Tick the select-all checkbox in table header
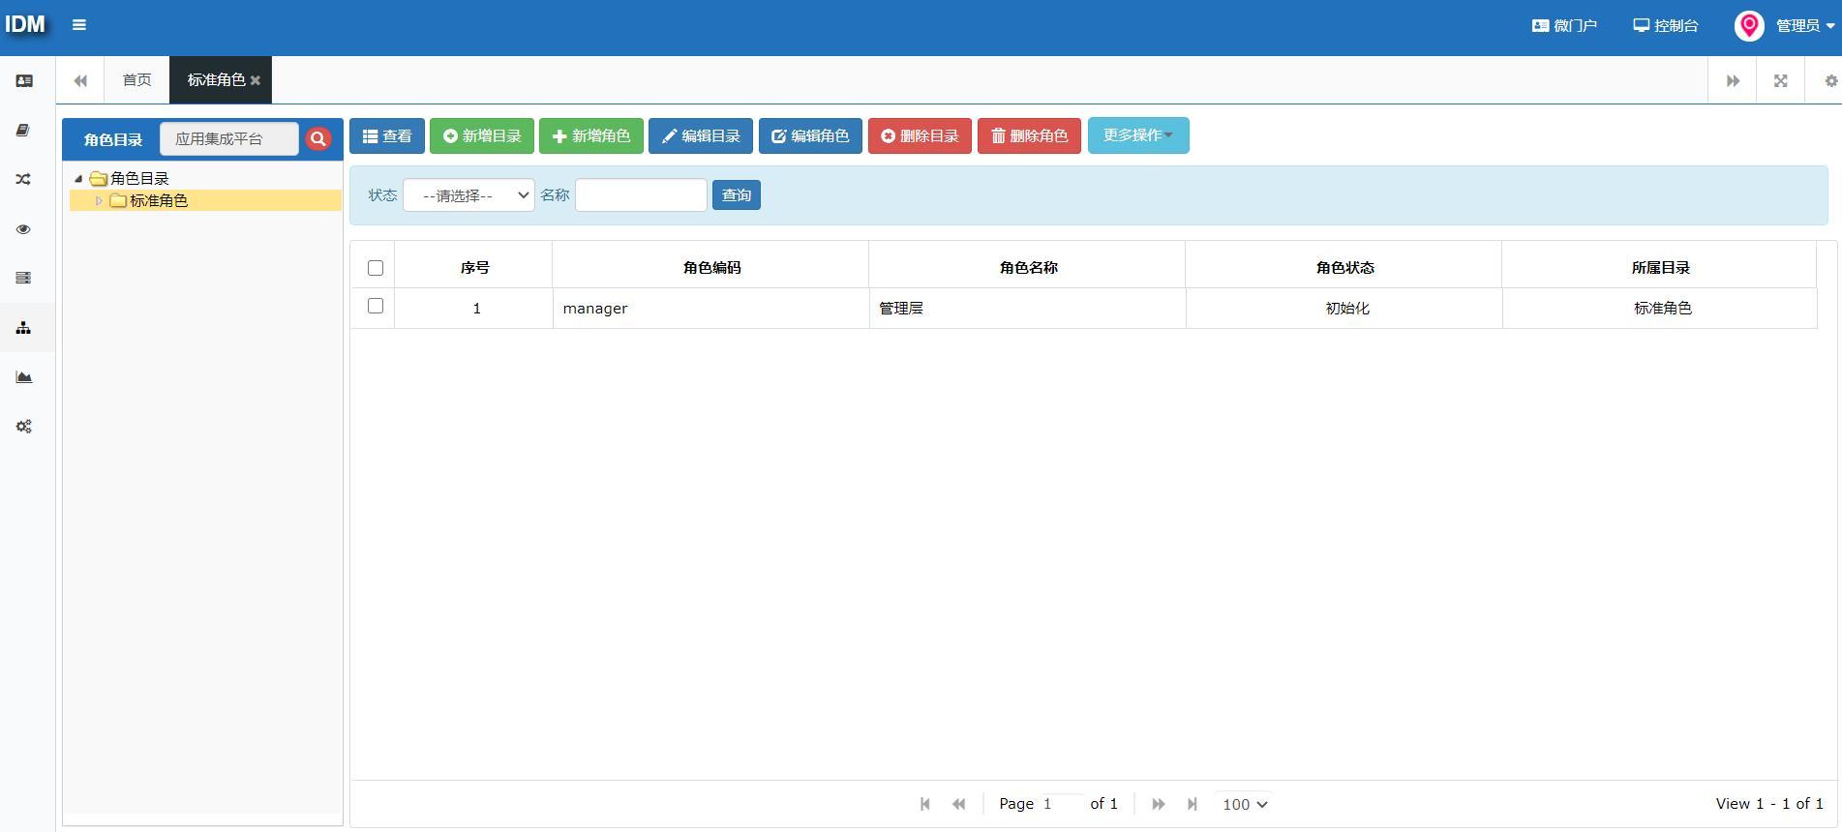 coord(376,268)
